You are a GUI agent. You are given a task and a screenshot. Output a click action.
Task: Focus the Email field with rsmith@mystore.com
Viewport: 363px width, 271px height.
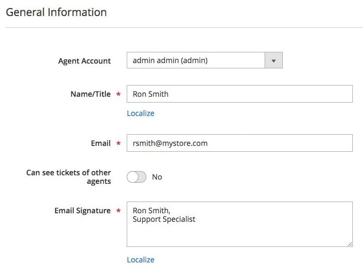point(240,143)
